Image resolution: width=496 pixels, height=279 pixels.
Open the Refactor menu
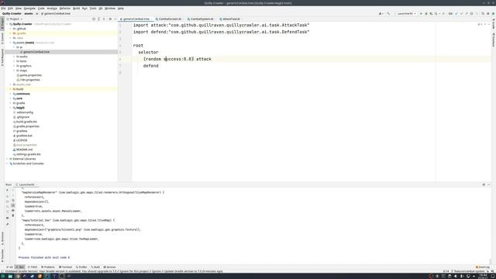pyautogui.click(x=65, y=9)
